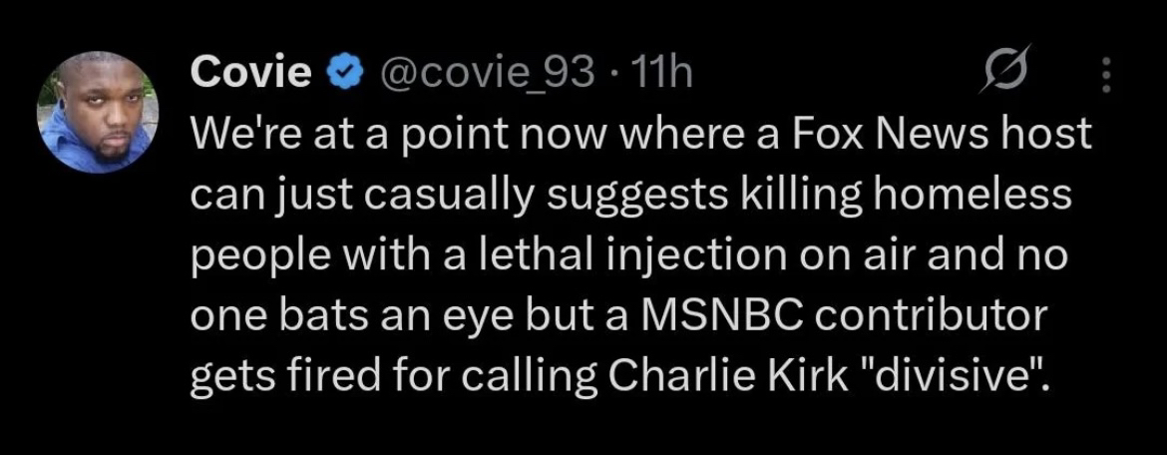Open the Covie display name link

(x=249, y=75)
